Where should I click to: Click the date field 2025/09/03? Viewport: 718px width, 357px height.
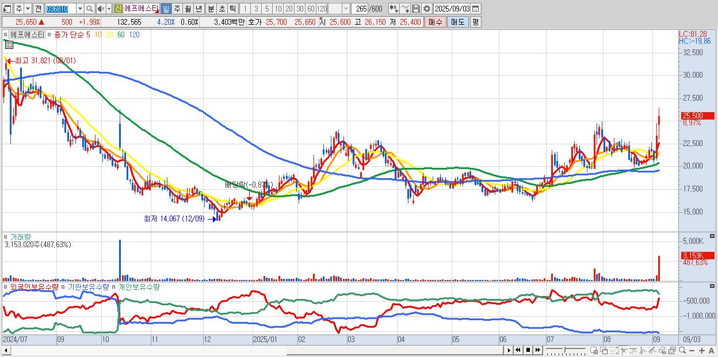[x=452, y=9]
